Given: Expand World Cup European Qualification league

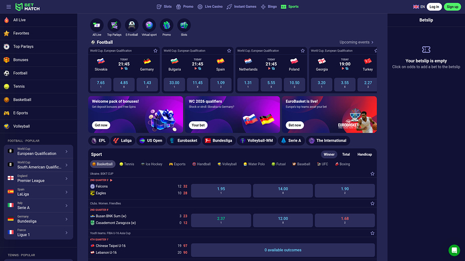Looking at the screenshot, I should [x=39, y=152].
